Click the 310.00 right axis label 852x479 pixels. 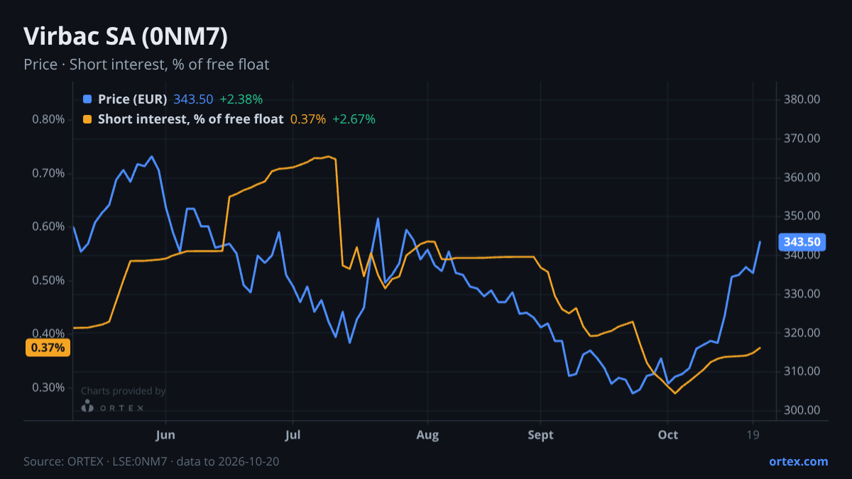coord(802,371)
